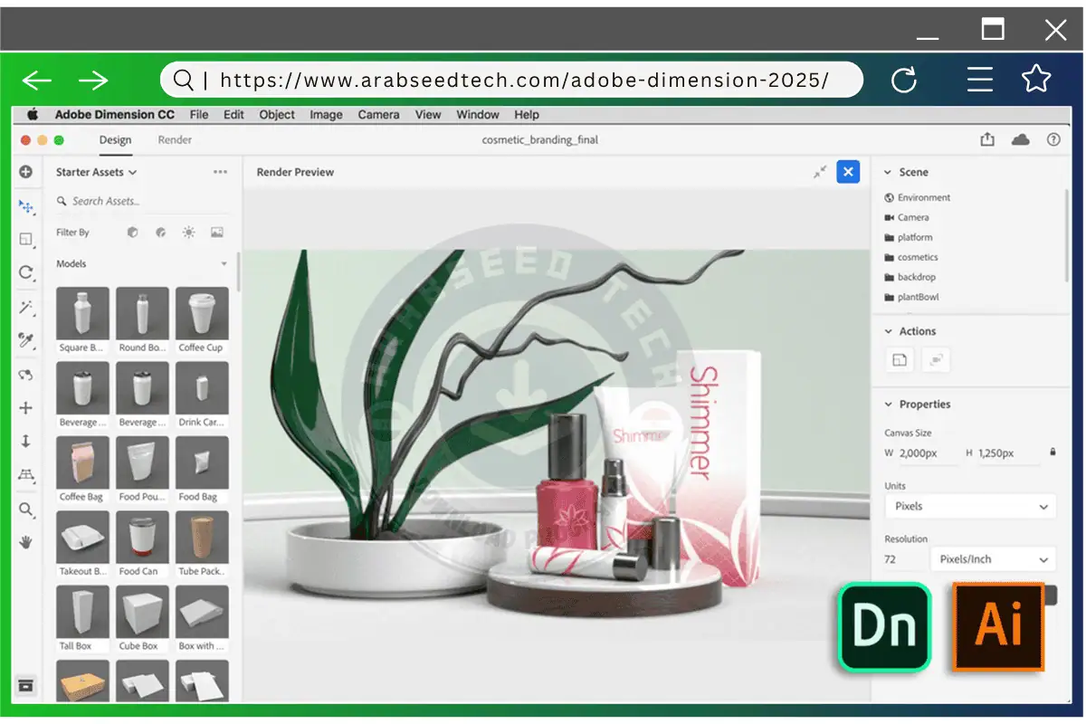Toggle the Lights filter in Filter By
Image resolution: width=1086 pixels, height=724 pixels.
pyautogui.click(x=188, y=233)
